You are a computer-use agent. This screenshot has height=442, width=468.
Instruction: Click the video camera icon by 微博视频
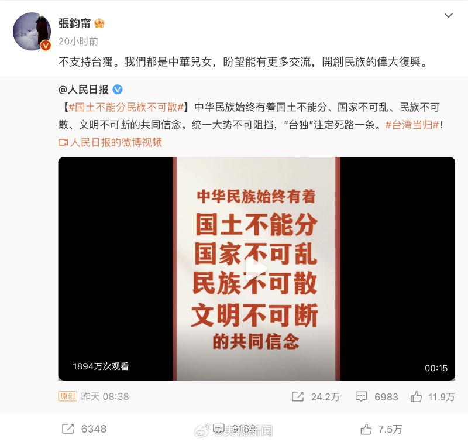pyautogui.click(x=63, y=142)
